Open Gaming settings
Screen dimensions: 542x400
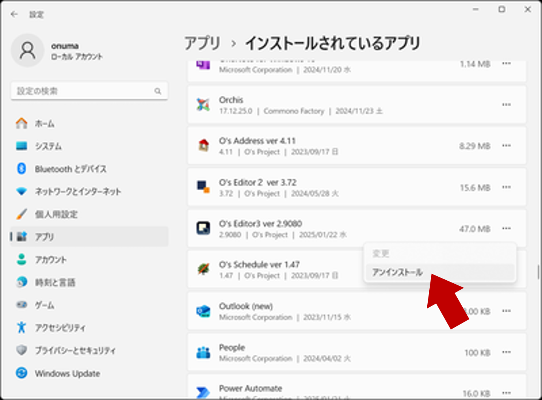pos(89,305)
